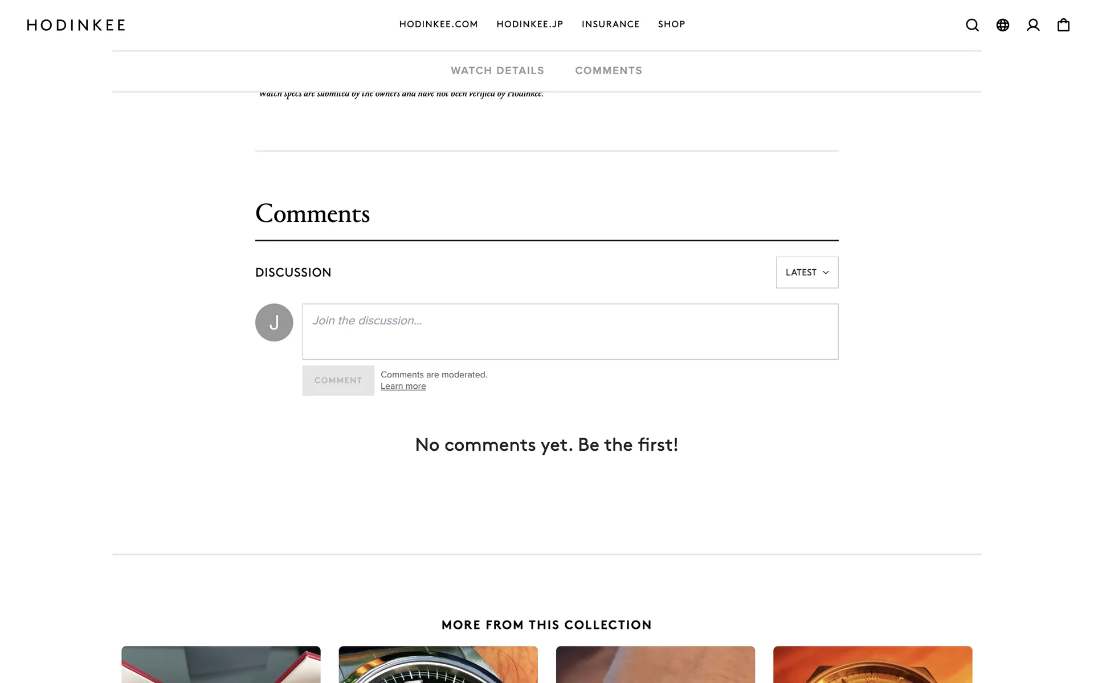Click the J user avatar
This screenshot has width=1094, height=683.
tap(274, 322)
